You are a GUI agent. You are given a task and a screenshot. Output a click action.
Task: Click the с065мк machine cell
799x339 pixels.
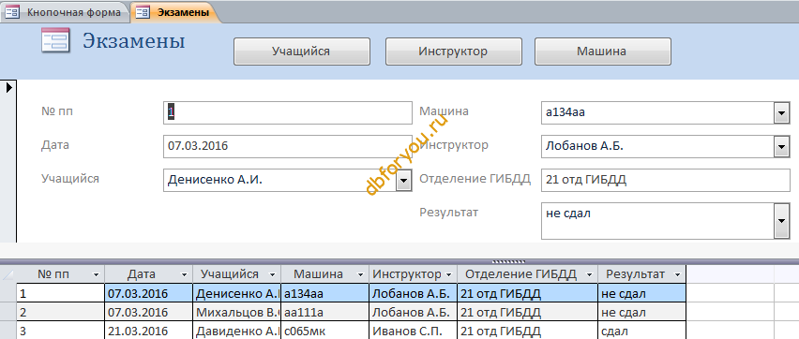click(x=325, y=331)
